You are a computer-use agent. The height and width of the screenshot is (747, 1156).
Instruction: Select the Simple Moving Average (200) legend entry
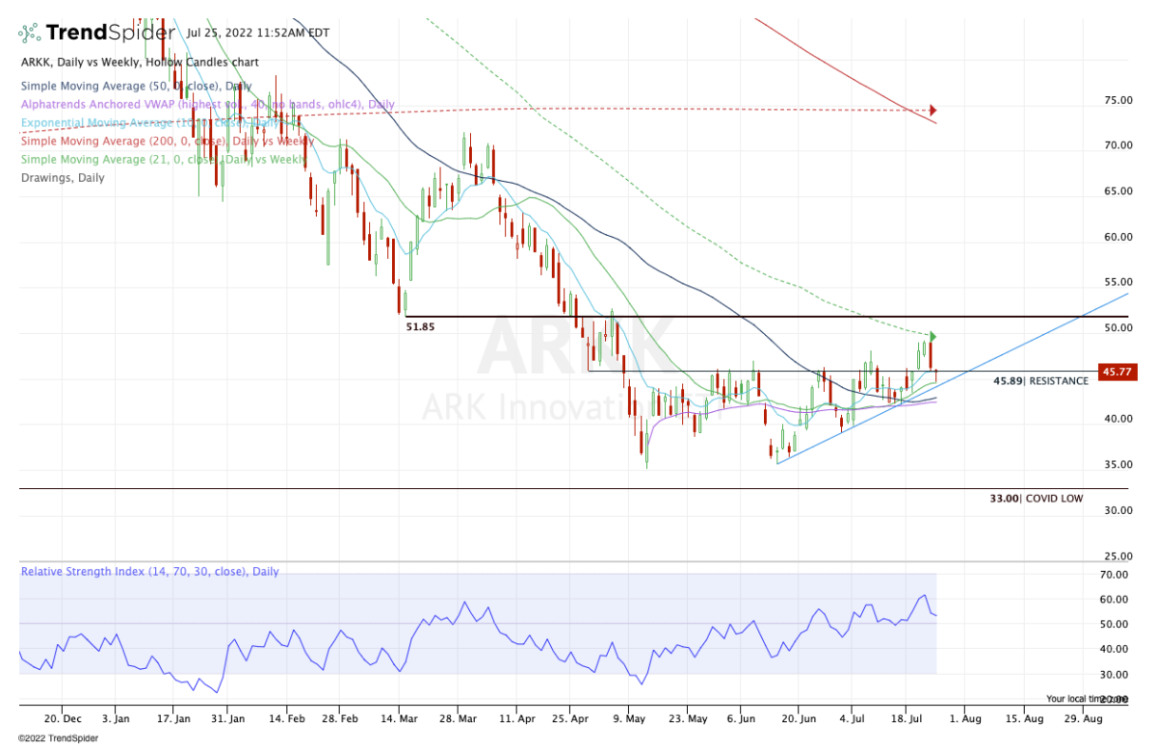[x=164, y=141]
